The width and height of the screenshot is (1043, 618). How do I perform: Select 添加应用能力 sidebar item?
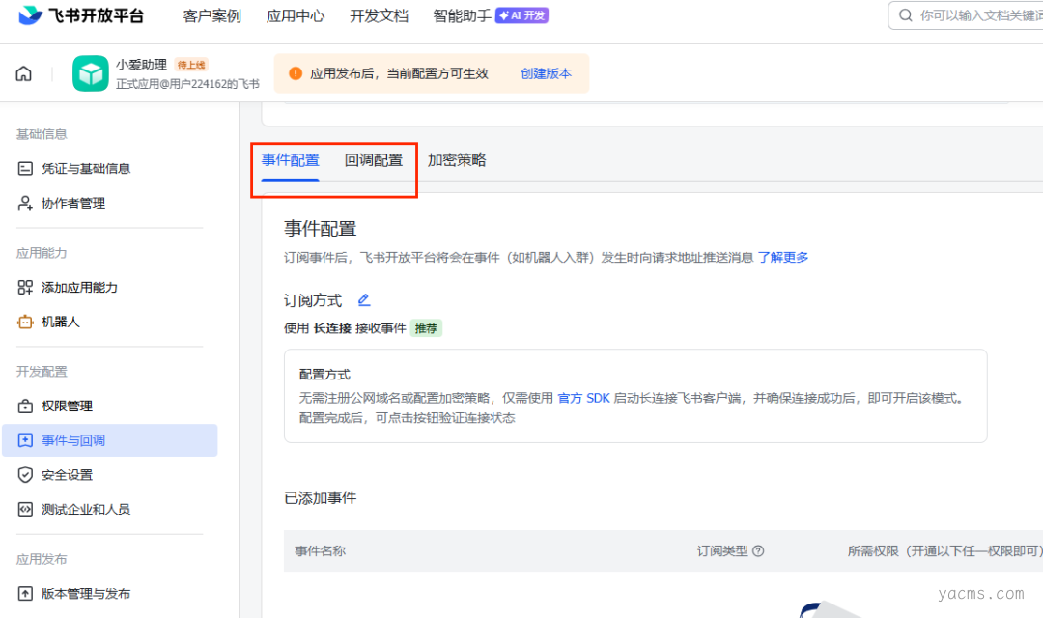click(x=79, y=288)
